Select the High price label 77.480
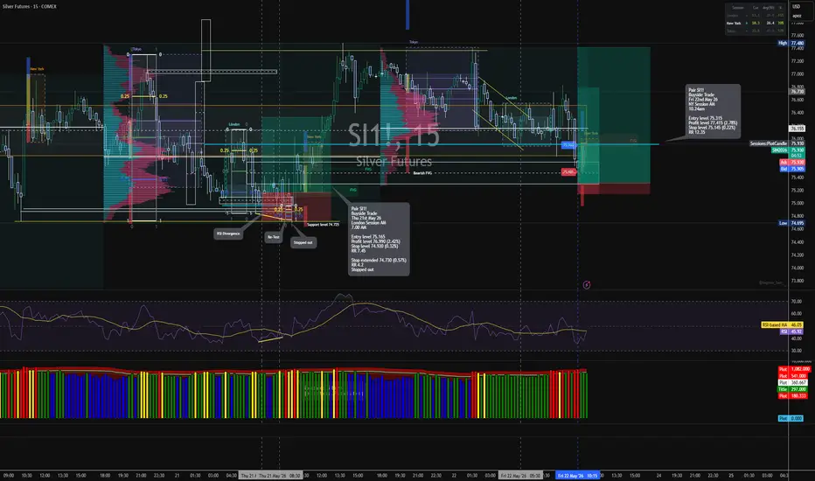The image size is (815, 481). pos(791,43)
